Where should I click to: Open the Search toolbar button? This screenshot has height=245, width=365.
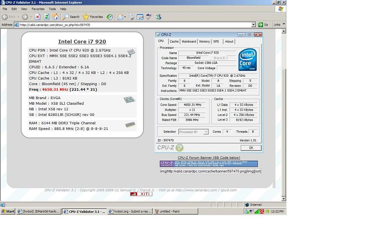pos(71,17)
